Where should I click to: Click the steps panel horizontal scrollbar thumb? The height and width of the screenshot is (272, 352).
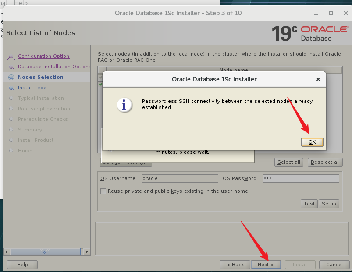pos(45,251)
